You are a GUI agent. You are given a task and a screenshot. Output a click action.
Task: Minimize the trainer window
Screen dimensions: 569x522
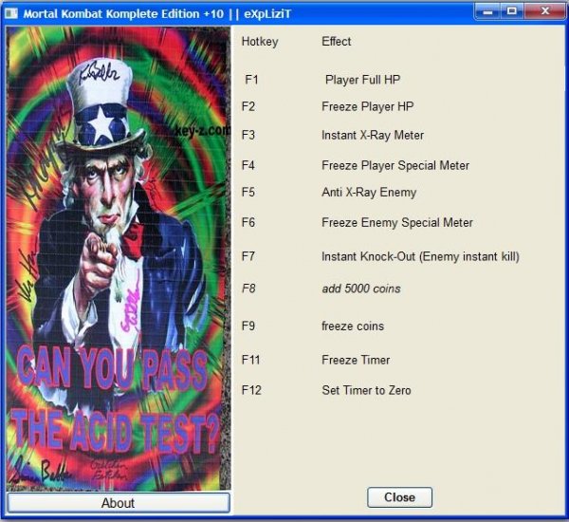[x=488, y=11]
